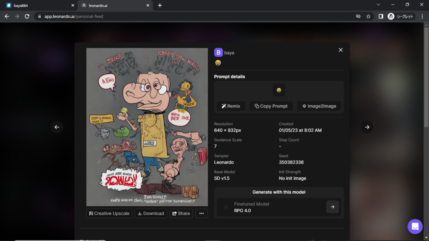
Task: Copy the prompt text
Action: point(271,106)
